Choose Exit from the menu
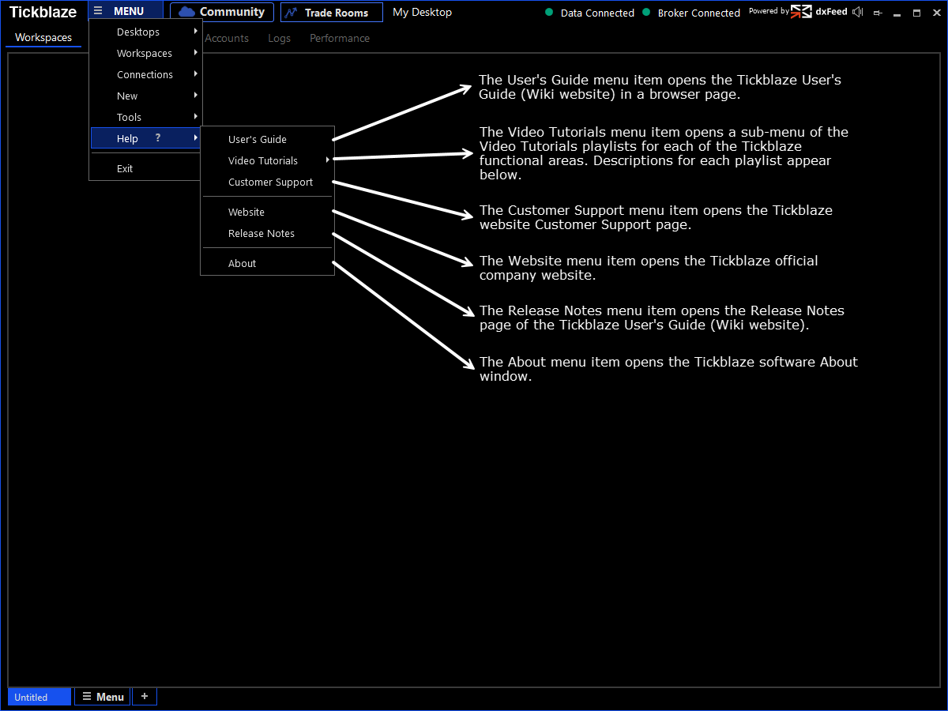 (146, 168)
